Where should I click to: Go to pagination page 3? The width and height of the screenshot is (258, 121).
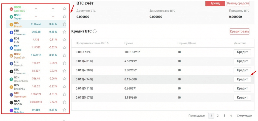(x=224, y=116)
